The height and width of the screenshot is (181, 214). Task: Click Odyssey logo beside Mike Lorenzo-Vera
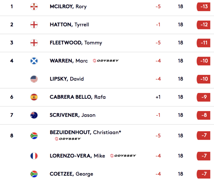coord(123,156)
